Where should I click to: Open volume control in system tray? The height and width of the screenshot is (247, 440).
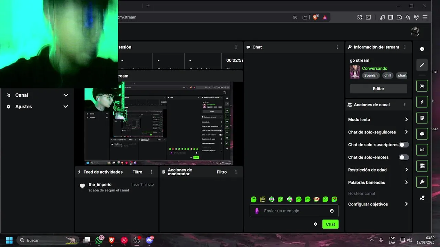tap(409, 240)
